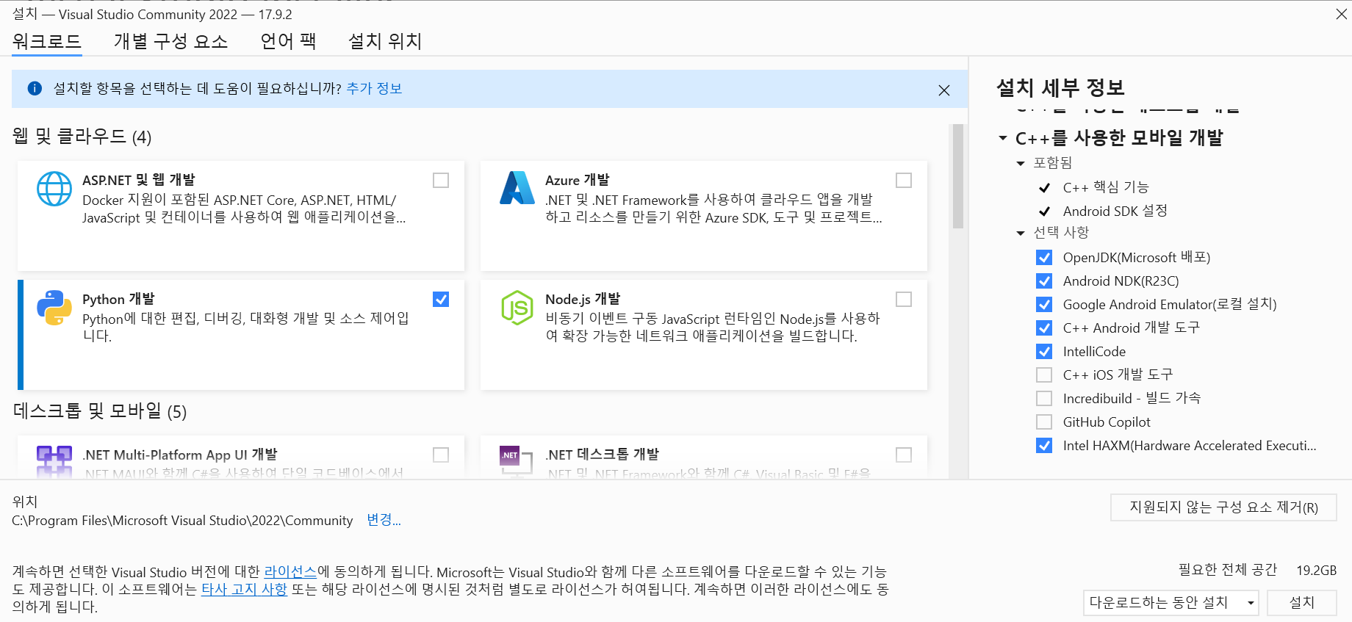Click the 변경... location link
The width and height of the screenshot is (1352, 622).
tap(384, 520)
